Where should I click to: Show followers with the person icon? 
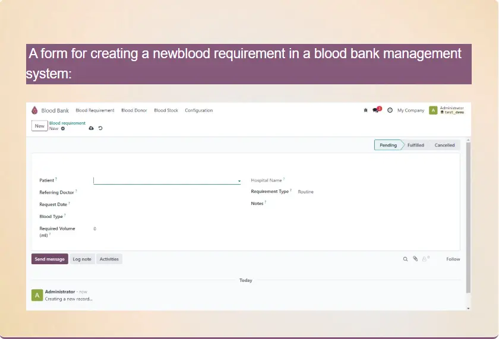[425, 259]
